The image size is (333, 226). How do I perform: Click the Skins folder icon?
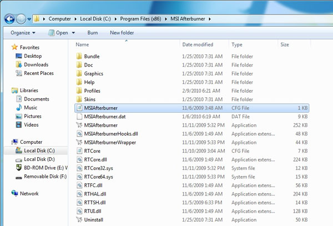pos(79,99)
